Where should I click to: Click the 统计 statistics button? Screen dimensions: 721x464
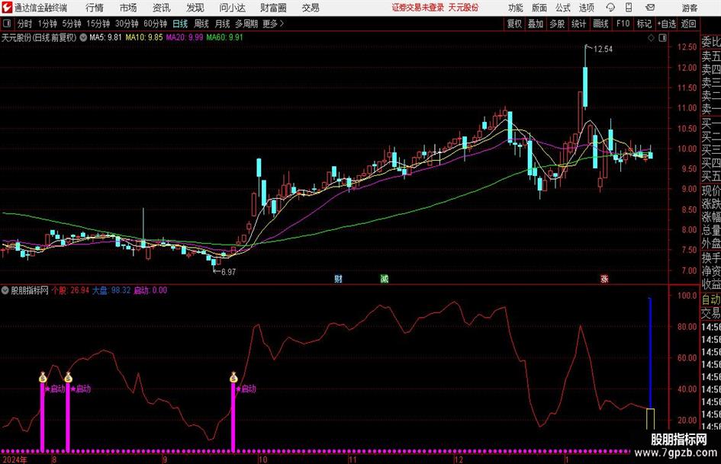click(578, 24)
